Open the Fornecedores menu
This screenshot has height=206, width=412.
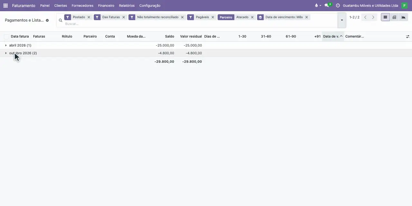[82, 5]
